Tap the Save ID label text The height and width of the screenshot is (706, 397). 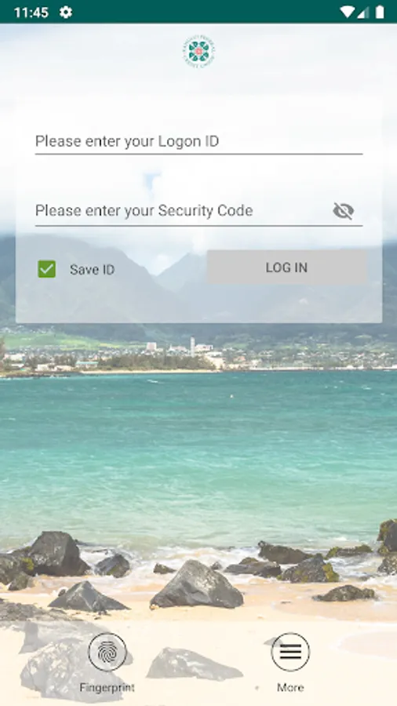coord(93,270)
